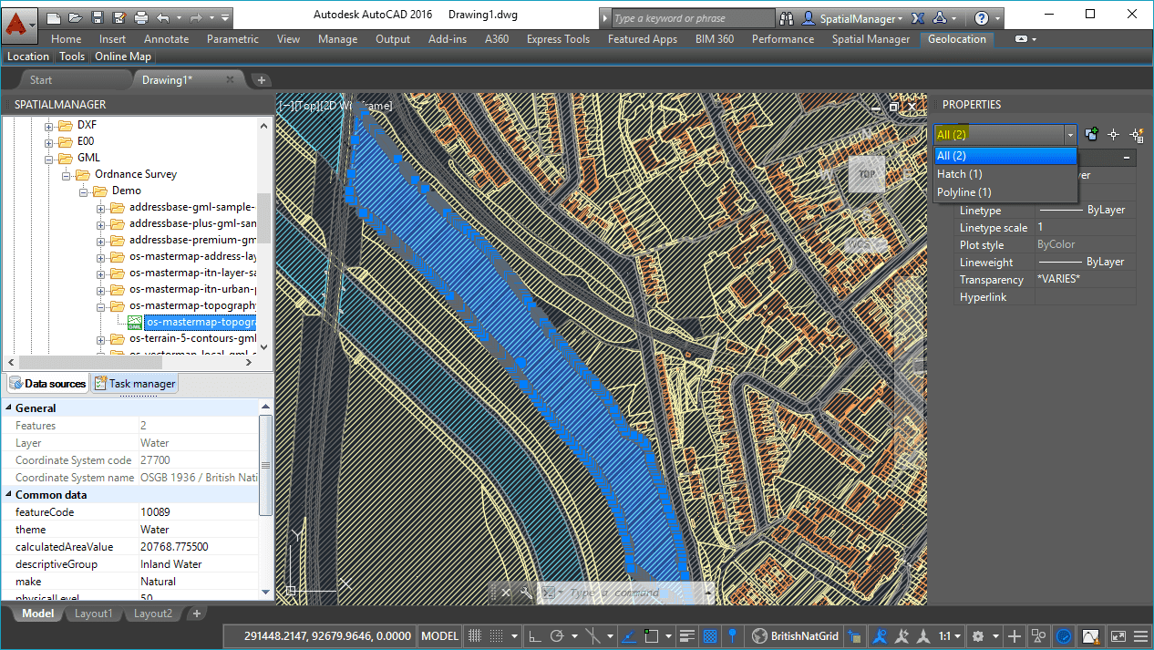Toggle Ortho mode in status bar

(535, 635)
